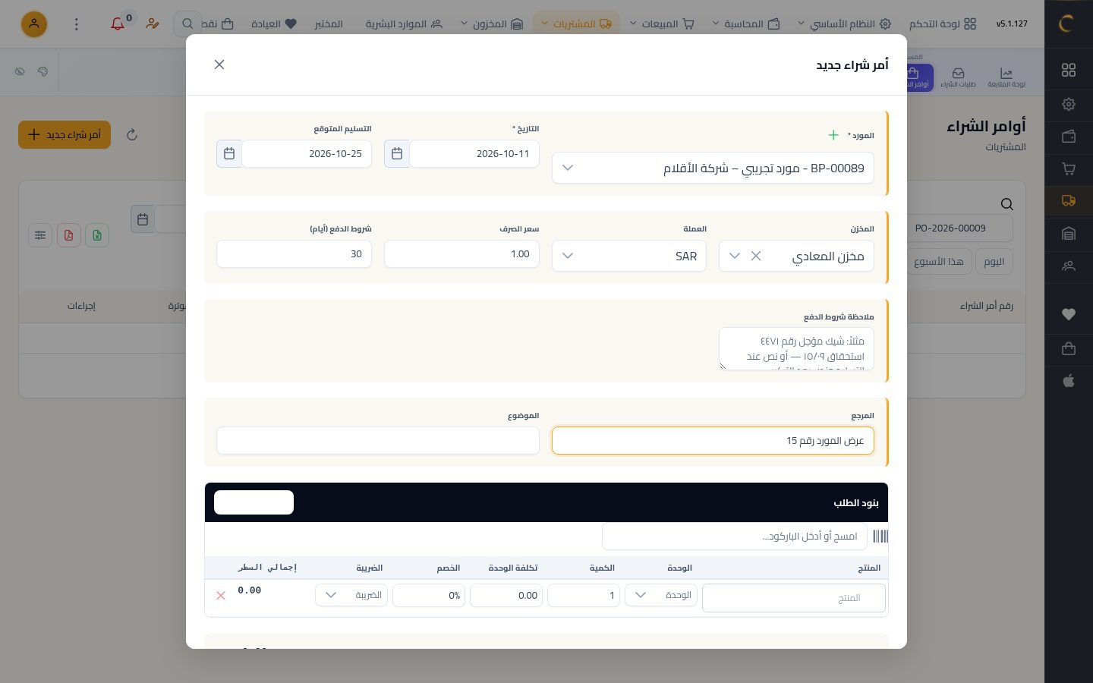Image resolution: width=1093 pixels, height=683 pixels.
Task: Open the calendar picker for the order date
Action: 396,154
